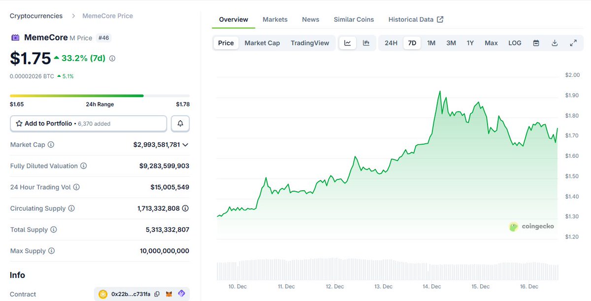Viewport: 591px width, 301px height.
Task: Expand chart to fullscreen icon
Action: 573,43
